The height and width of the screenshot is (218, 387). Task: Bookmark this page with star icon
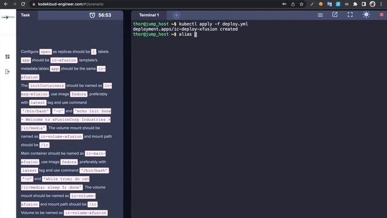tap(301, 4)
